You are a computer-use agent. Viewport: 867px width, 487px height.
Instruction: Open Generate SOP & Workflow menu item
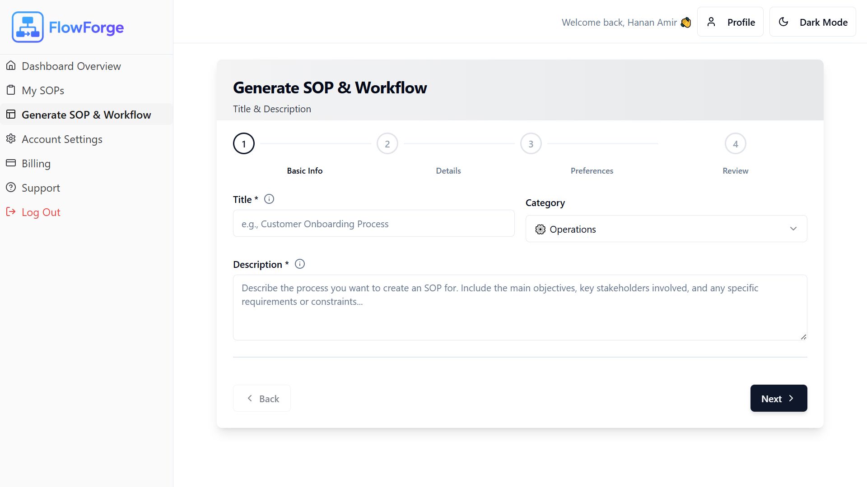86,115
